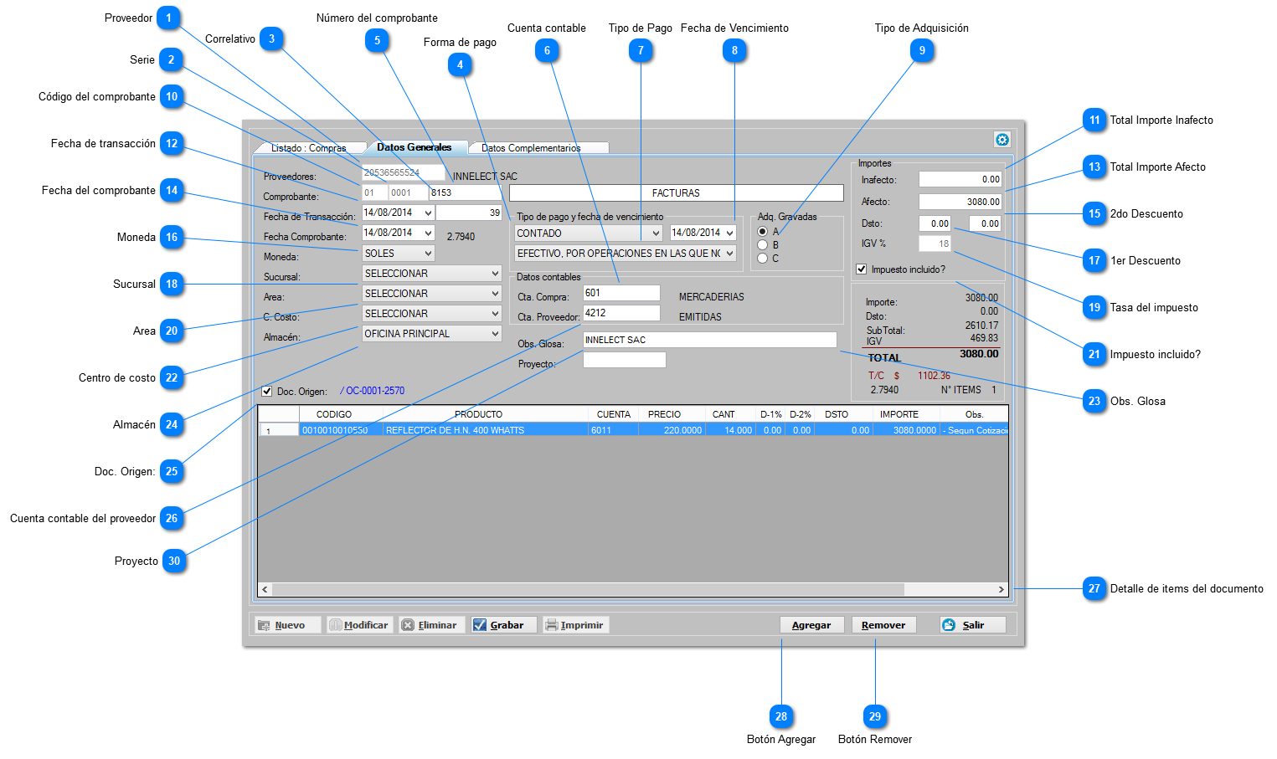
Task: Click the FACTURAS document type field
Action: 676,192
